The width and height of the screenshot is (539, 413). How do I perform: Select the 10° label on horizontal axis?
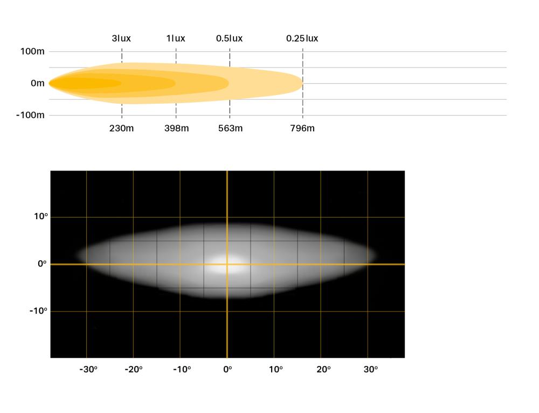click(x=275, y=369)
